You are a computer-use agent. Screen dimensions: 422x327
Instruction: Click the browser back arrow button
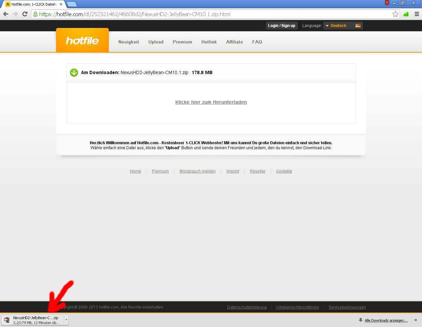(x=6, y=14)
